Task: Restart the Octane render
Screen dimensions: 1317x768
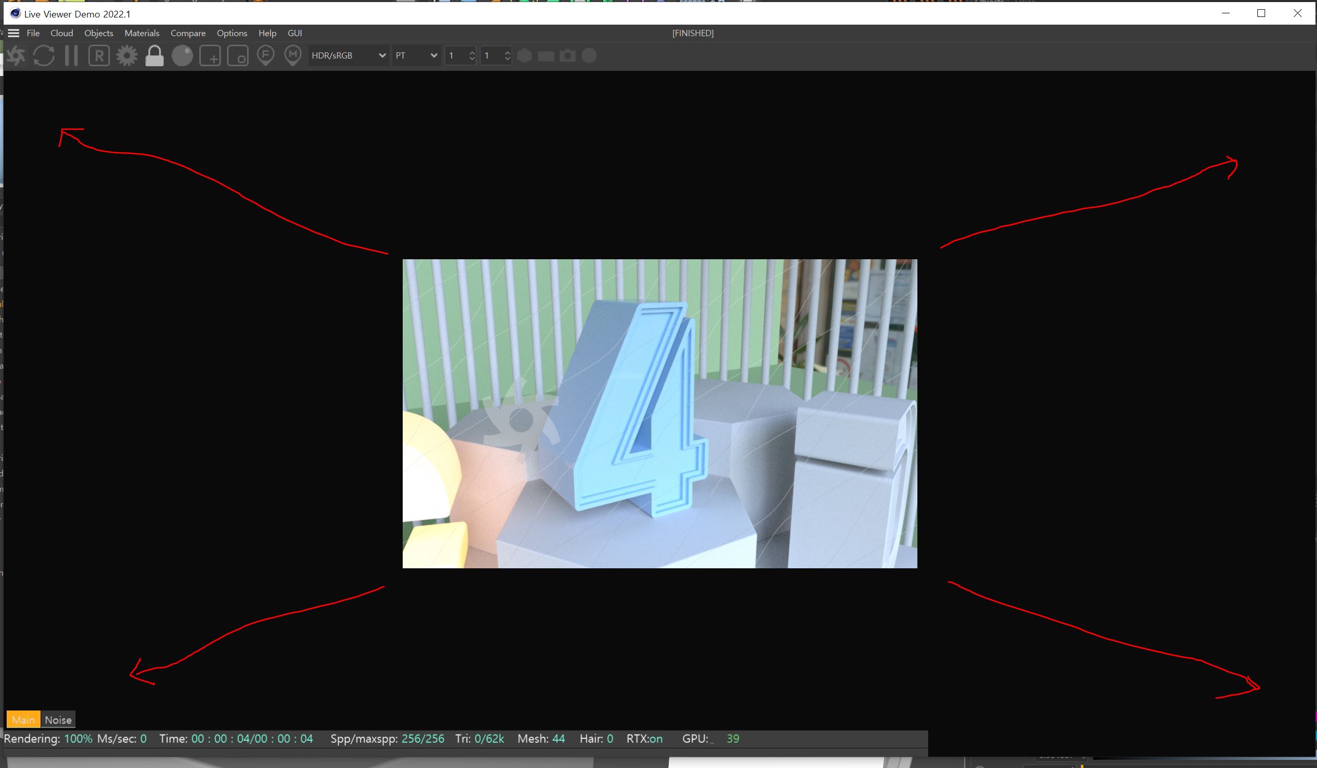Action: (x=16, y=55)
